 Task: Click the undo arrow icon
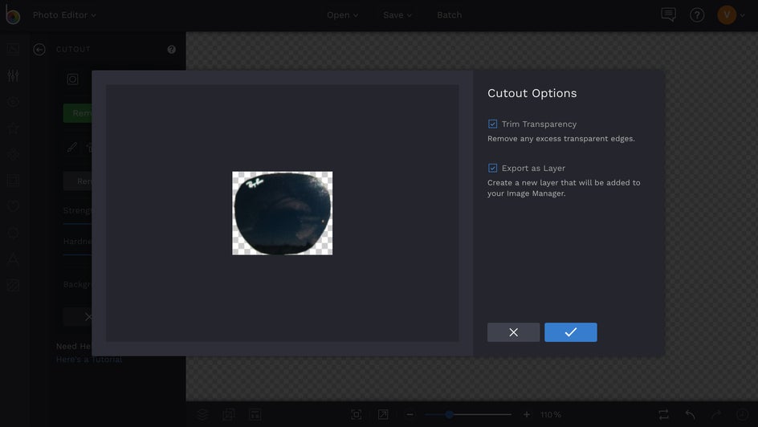click(x=690, y=414)
